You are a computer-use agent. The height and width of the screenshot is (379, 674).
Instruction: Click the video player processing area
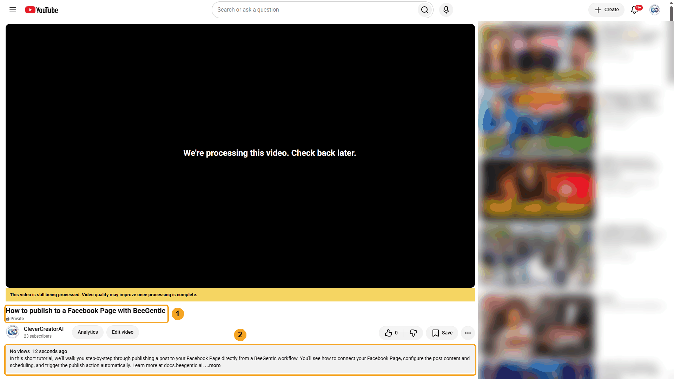click(x=240, y=156)
